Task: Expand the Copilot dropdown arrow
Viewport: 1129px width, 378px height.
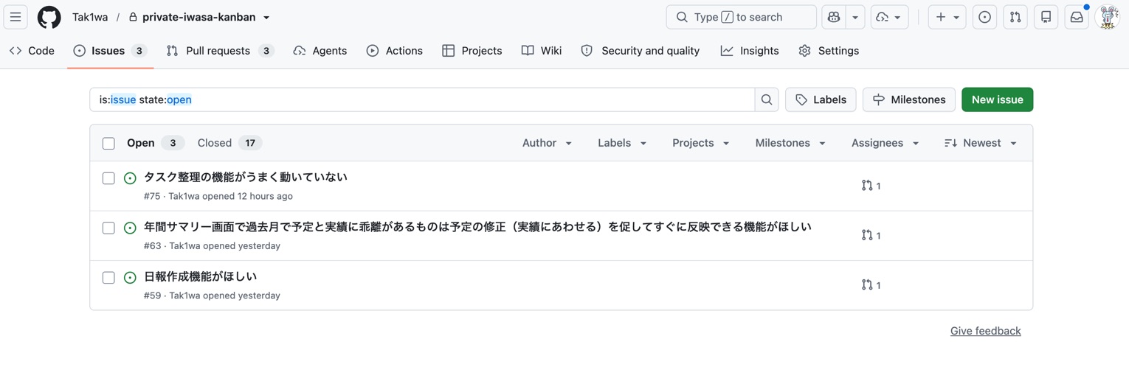Action: point(855,17)
